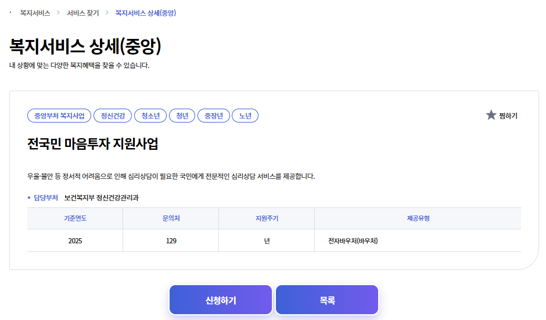Image resolution: width=546 pixels, height=320 pixels.
Task: Select the 노년 tag chip
Action: pos(245,116)
